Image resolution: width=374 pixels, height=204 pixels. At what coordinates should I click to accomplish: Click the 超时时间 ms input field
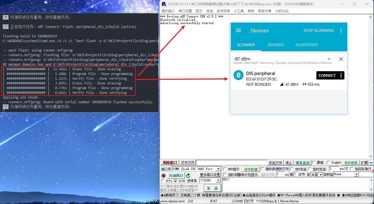[x=280, y=174]
